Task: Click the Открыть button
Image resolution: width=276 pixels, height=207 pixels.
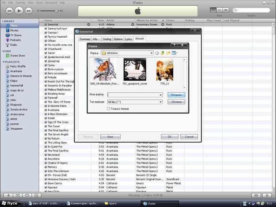Action: click(x=176, y=95)
